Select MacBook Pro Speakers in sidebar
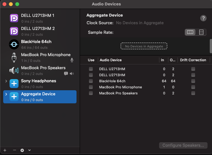 pos(40,70)
